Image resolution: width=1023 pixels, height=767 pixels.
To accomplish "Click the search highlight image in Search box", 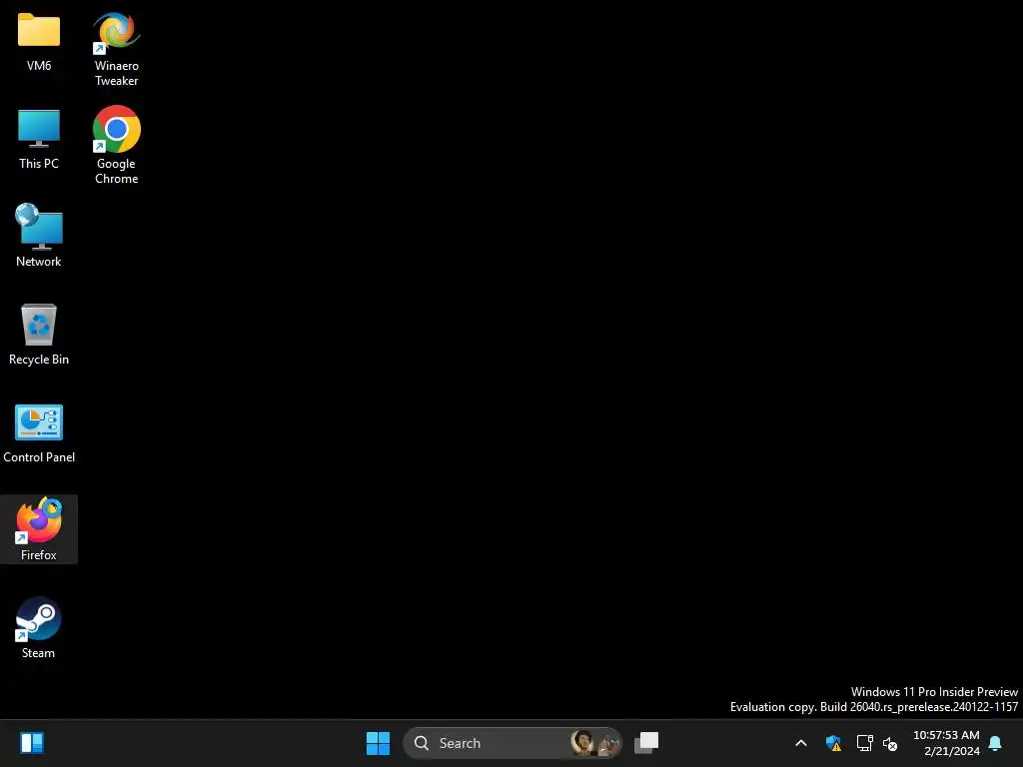I will pyautogui.click(x=594, y=743).
